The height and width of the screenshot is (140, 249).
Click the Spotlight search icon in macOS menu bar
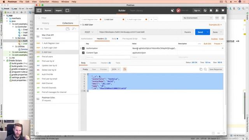coord(226,2)
